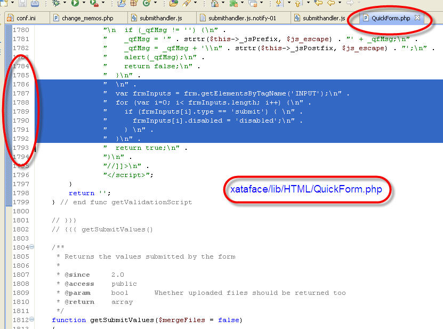The image size is (443, 329).
Task: Start debugging with the bug icon
Action: 56,3
